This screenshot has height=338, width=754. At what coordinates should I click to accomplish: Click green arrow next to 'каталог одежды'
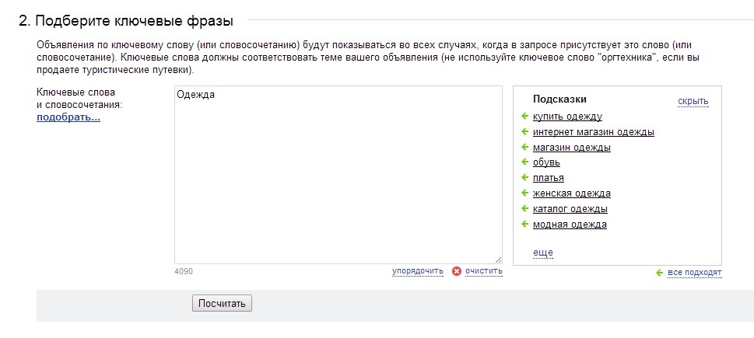(x=525, y=209)
